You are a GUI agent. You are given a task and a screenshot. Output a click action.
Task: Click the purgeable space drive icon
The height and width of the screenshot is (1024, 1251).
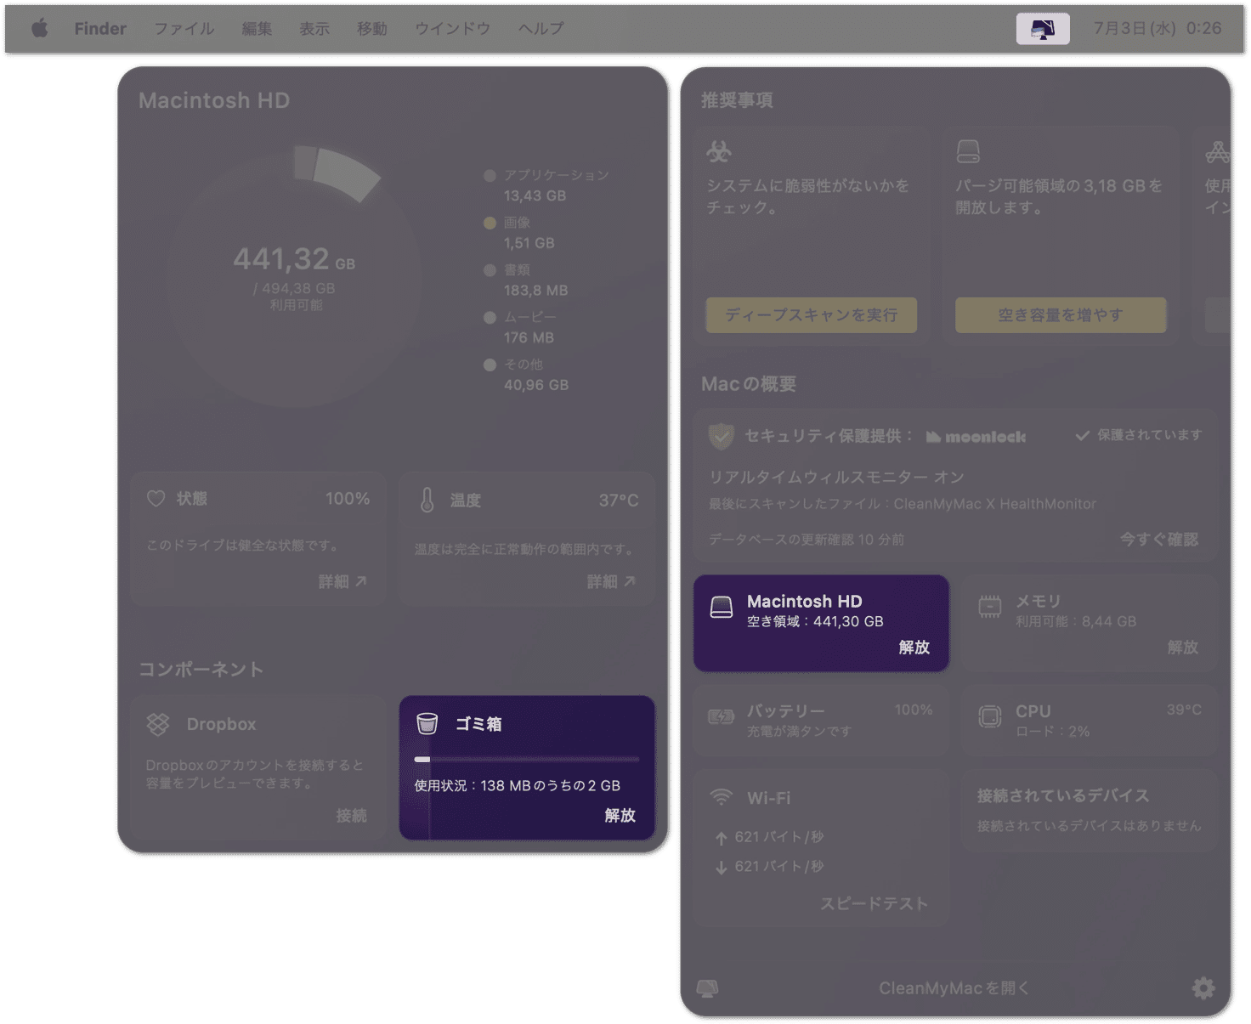(968, 152)
